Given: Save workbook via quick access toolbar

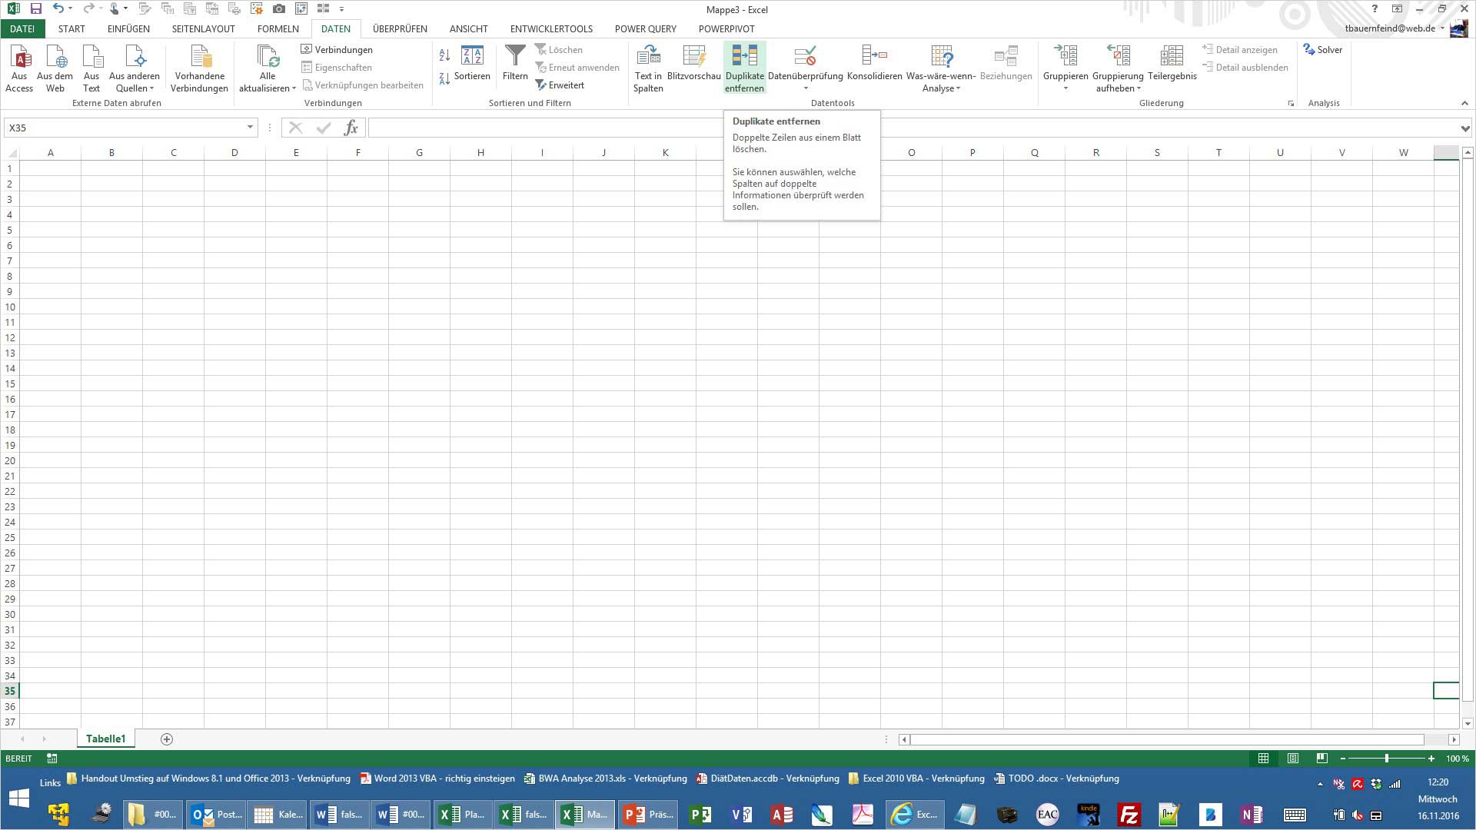Looking at the screenshot, I should point(35,9).
